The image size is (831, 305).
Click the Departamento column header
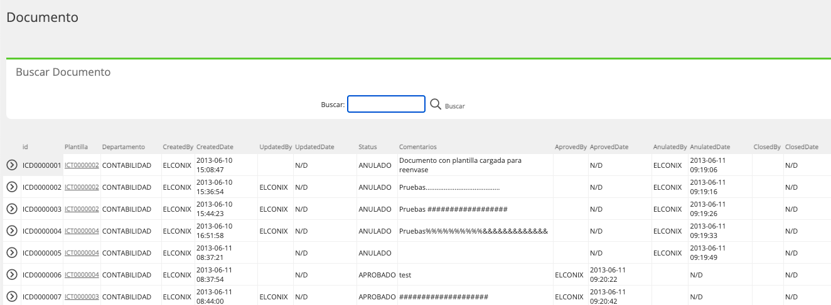click(124, 147)
